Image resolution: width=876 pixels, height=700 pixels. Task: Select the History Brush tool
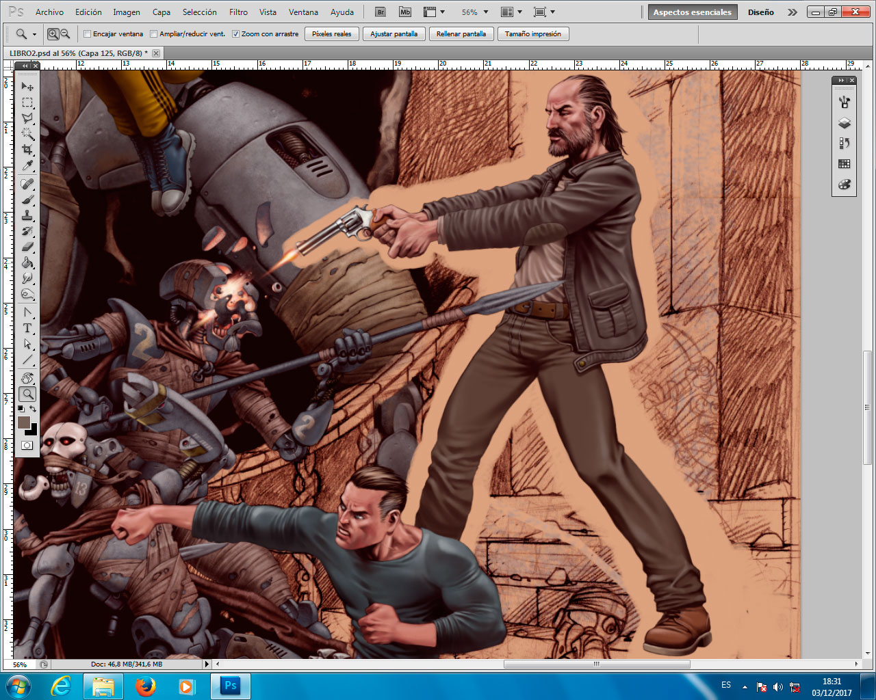tap(27, 232)
